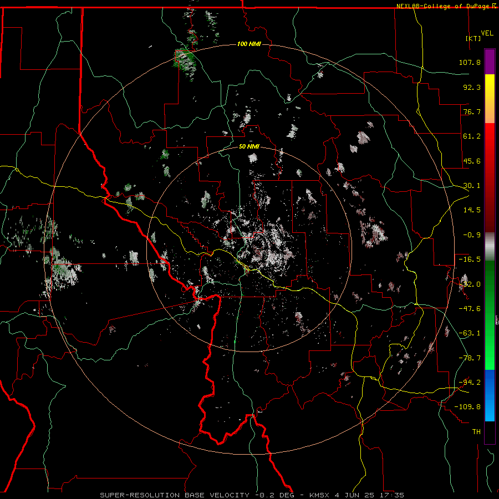Select the 45.6 legend value
Screen dimensions: 499x499
click(472, 161)
